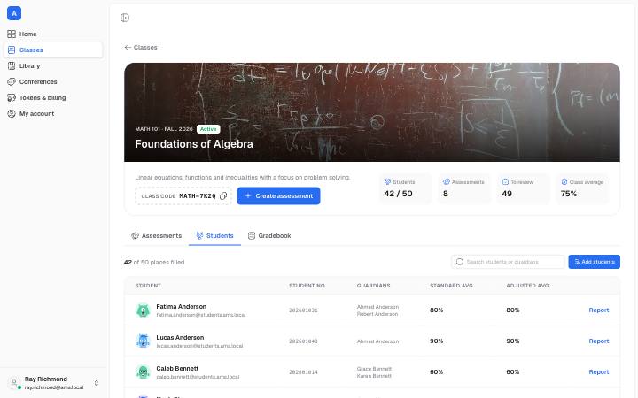Click the Library book icon
This screenshot has height=398, width=638.
point(12,65)
